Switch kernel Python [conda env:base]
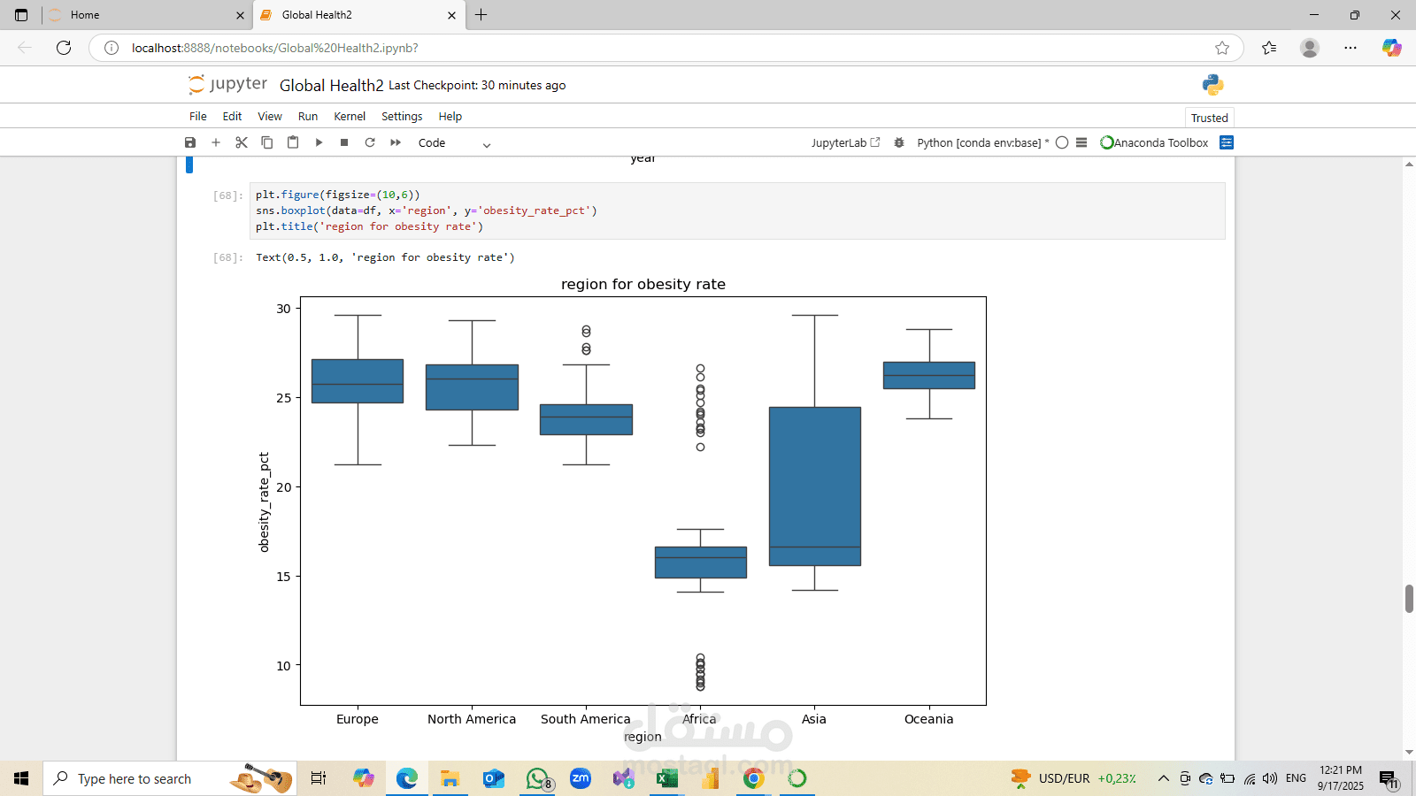1416x796 pixels. point(982,142)
